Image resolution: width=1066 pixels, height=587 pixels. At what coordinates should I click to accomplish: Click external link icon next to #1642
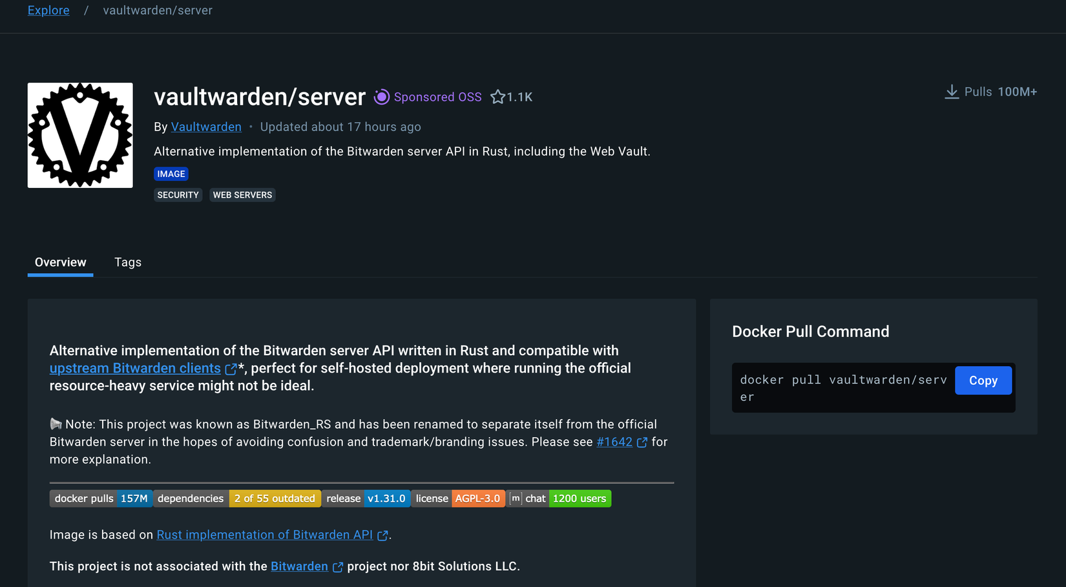pos(642,442)
